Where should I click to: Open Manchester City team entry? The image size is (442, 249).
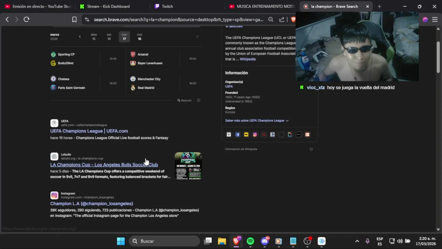(145, 79)
